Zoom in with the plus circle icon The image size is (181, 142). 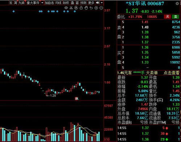(x=96, y=8)
